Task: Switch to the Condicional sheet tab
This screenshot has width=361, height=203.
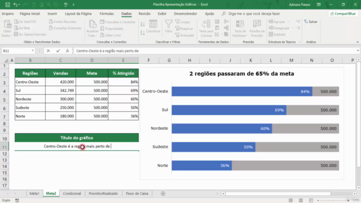Action: [x=72, y=193]
